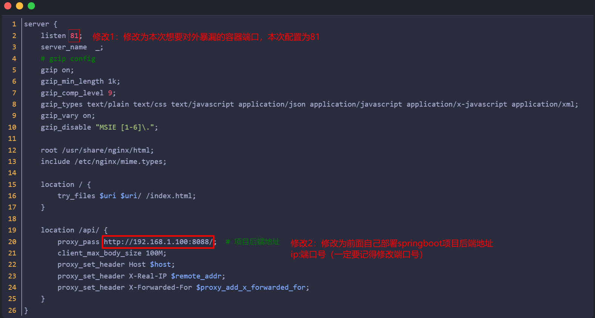
Task: Click "application/x-javascript" on line 8
Action: tap(457, 104)
